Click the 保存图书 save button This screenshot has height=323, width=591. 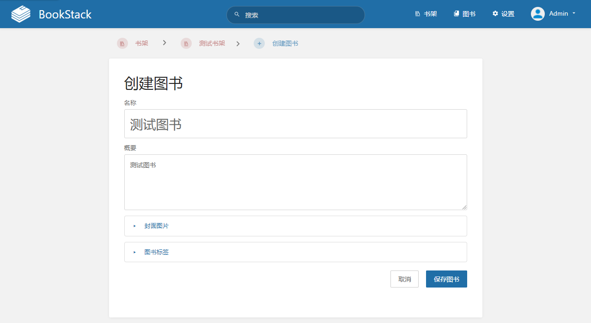coord(446,279)
